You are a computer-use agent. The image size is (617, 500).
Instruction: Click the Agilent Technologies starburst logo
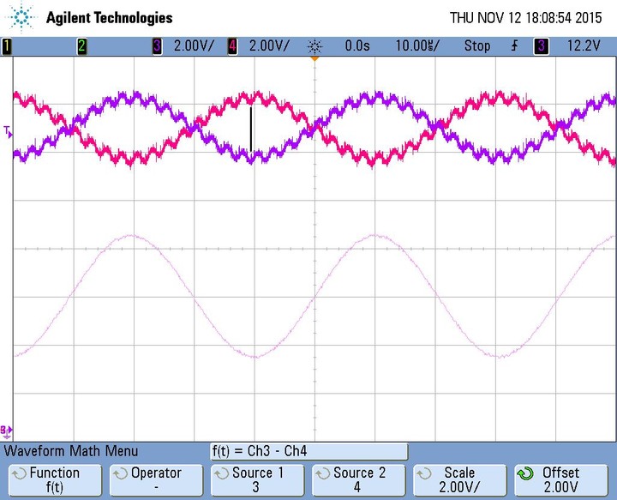coord(21,17)
